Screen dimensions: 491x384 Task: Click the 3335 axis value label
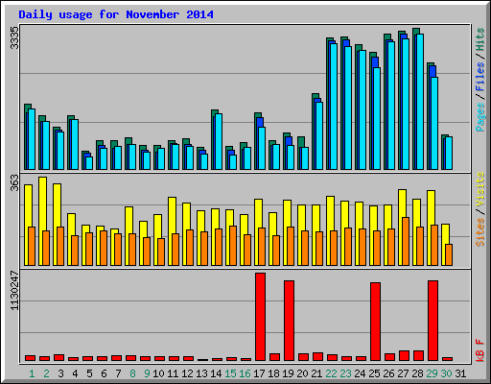coord(14,37)
